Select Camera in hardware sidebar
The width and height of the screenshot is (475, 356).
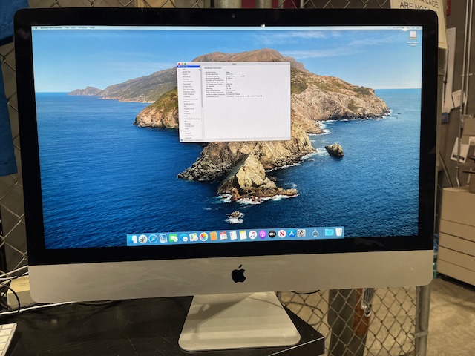186,79
